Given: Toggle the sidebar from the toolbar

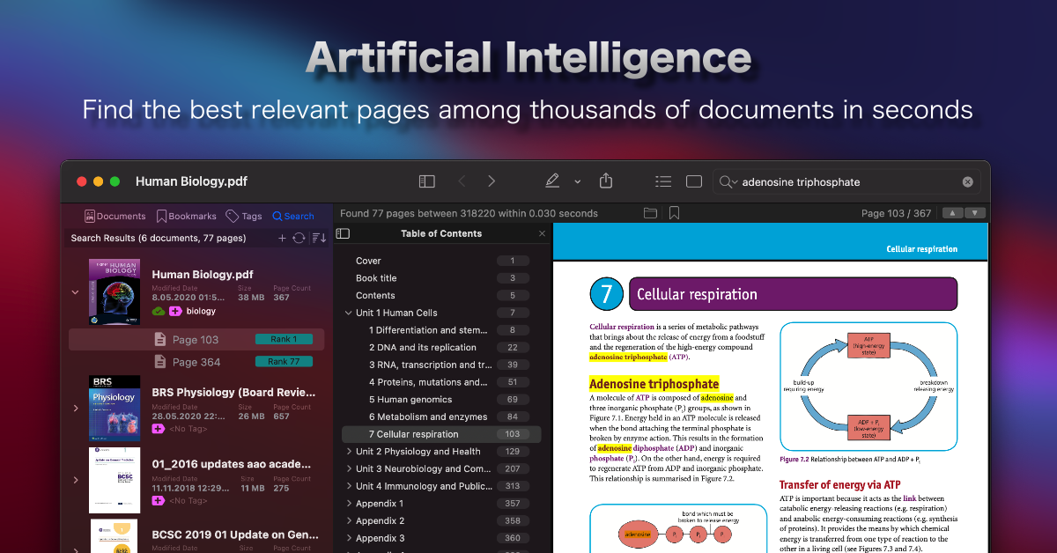Looking at the screenshot, I should coord(427,181).
